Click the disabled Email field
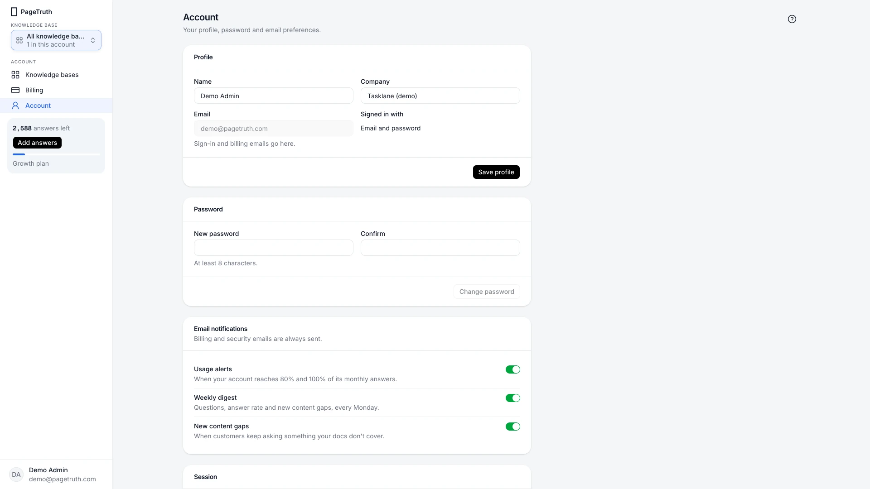This screenshot has width=870, height=489. tap(273, 128)
